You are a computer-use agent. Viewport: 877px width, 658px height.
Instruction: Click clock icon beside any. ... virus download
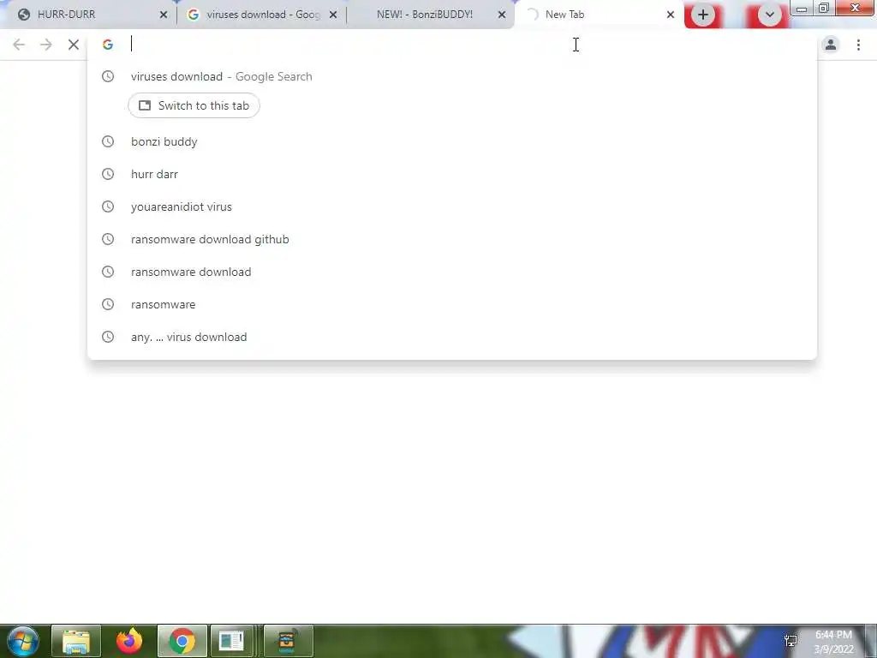click(108, 337)
